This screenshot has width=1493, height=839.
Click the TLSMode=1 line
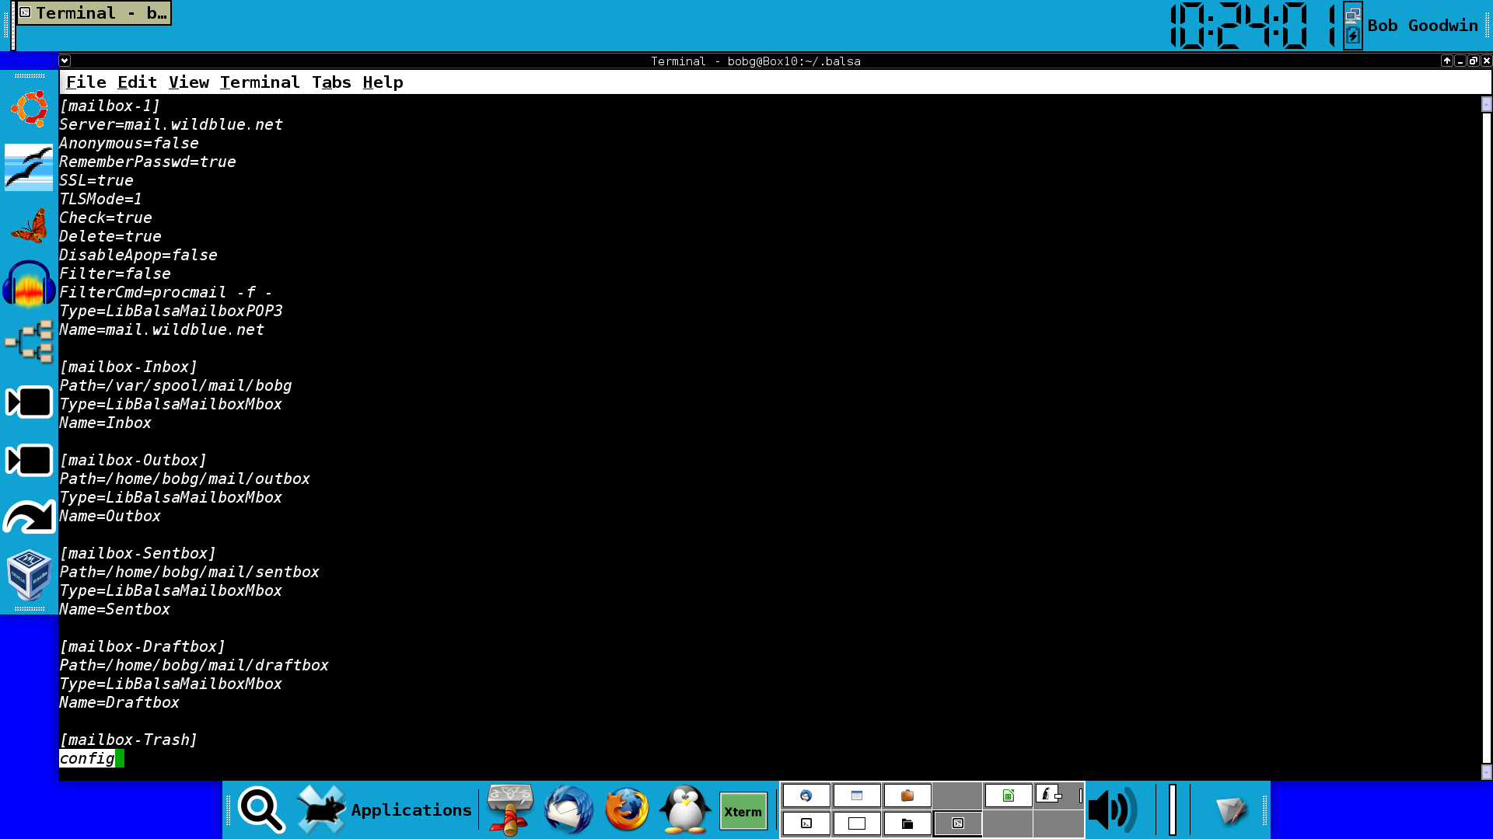click(100, 199)
